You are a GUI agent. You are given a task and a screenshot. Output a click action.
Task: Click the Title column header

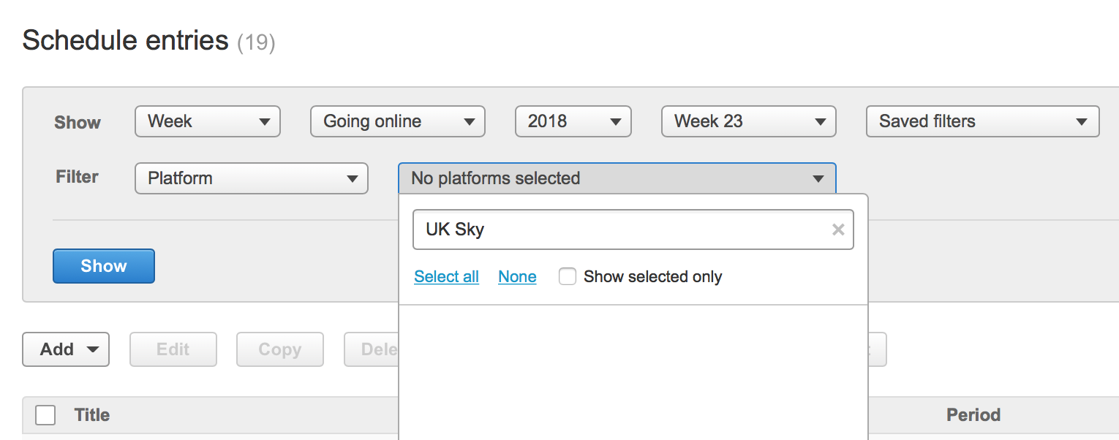click(x=91, y=414)
